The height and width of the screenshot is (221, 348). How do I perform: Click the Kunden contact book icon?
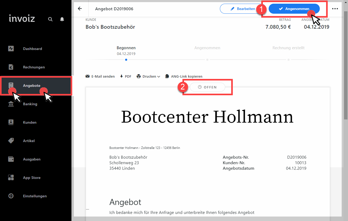pyautogui.click(x=11, y=122)
